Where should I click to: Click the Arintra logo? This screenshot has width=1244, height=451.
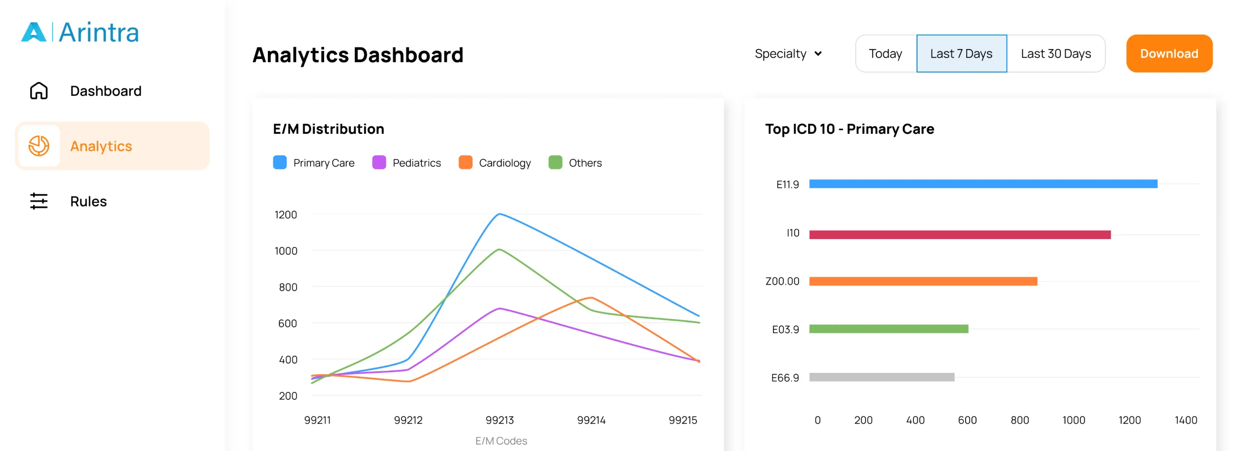(x=80, y=31)
